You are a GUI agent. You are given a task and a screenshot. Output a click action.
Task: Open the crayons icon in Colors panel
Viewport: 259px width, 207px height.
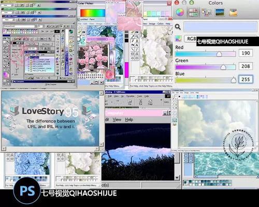[x=233, y=12]
